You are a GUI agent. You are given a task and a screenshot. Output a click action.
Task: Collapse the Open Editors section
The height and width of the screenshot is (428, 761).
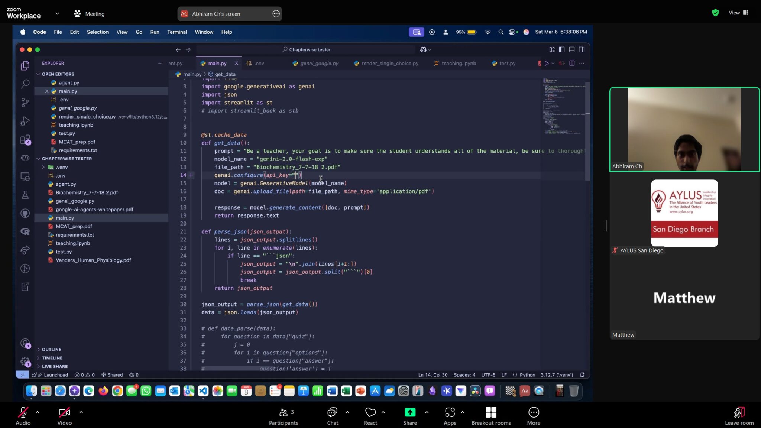click(x=58, y=74)
